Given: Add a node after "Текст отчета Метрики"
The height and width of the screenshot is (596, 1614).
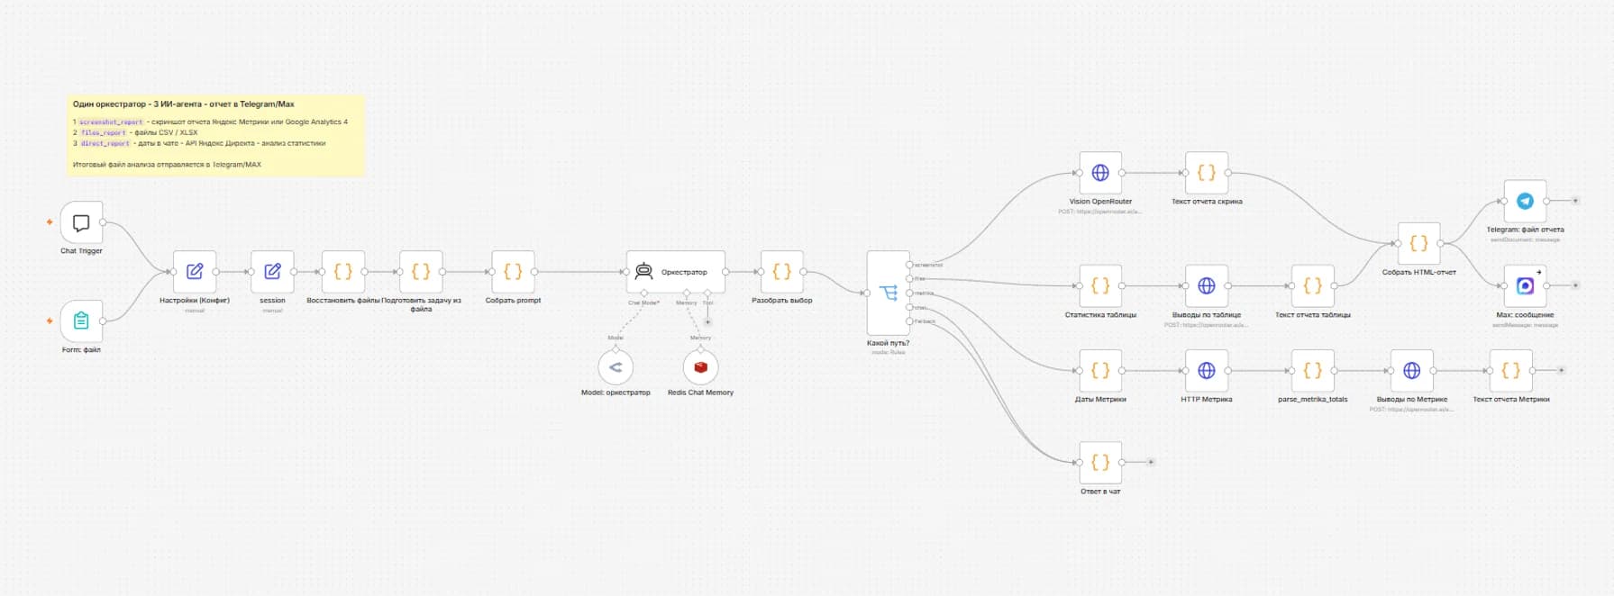Looking at the screenshot, I should 1562,370.
